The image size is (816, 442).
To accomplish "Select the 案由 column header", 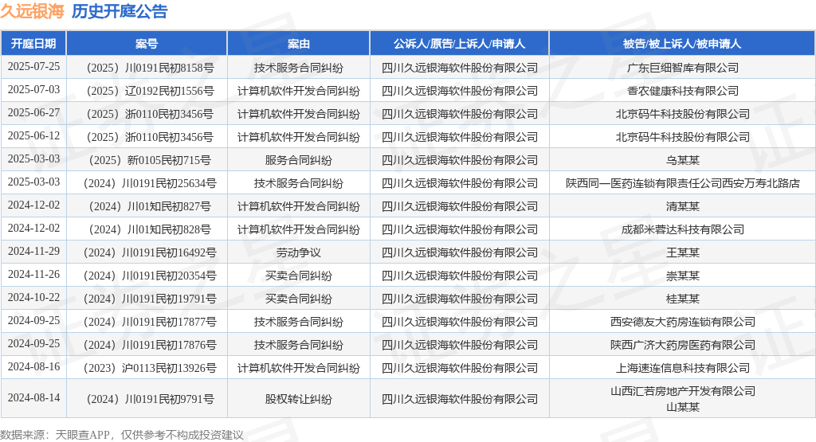I will (x=298, y=44).
